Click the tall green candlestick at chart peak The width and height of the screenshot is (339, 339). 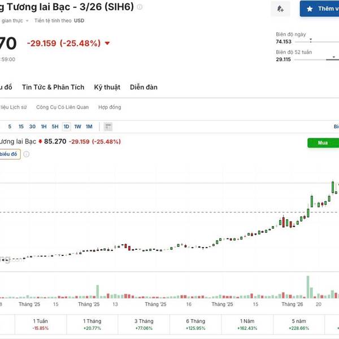point(333,187)
